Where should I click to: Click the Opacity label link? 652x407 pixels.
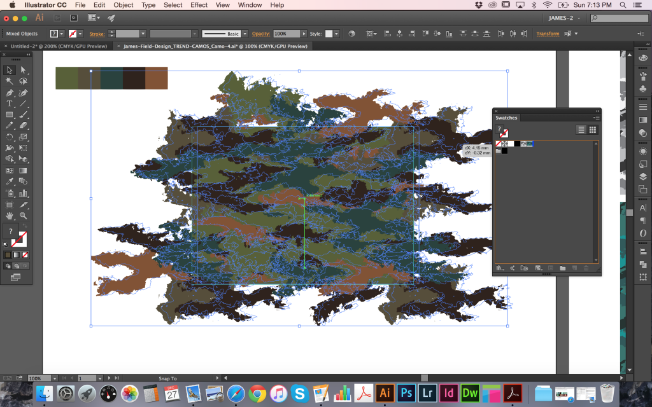pos(260,34)
